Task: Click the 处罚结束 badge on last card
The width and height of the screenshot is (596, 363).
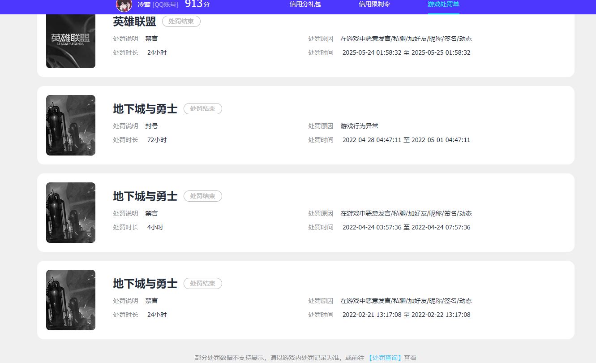Action: [x=202, y=283]
